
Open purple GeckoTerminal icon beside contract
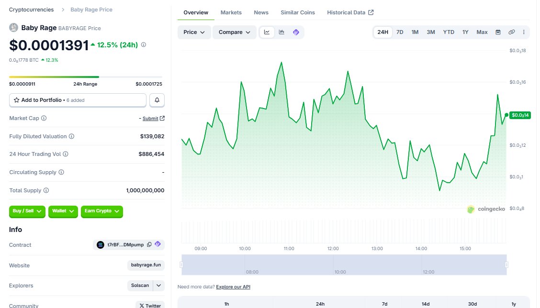(x=157, y=244)
